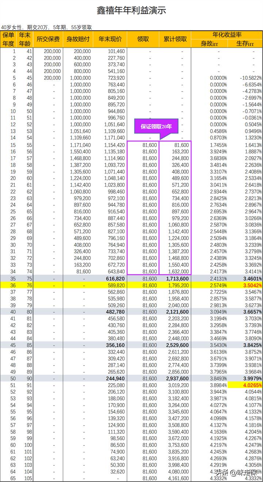The image size is (263, 482).
Task: Select the age cell 105
Action: [28, 478]
